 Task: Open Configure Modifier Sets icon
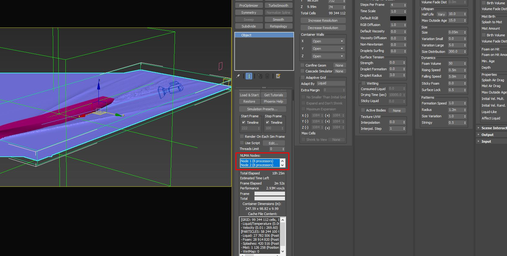[278, 76]
